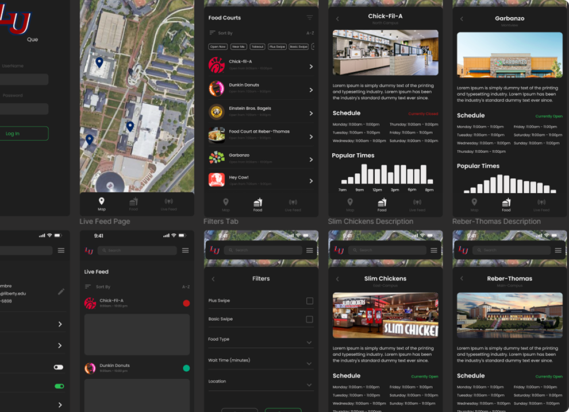
Task: Toggle the Open Now filter chip
Action: coord(218,46)
